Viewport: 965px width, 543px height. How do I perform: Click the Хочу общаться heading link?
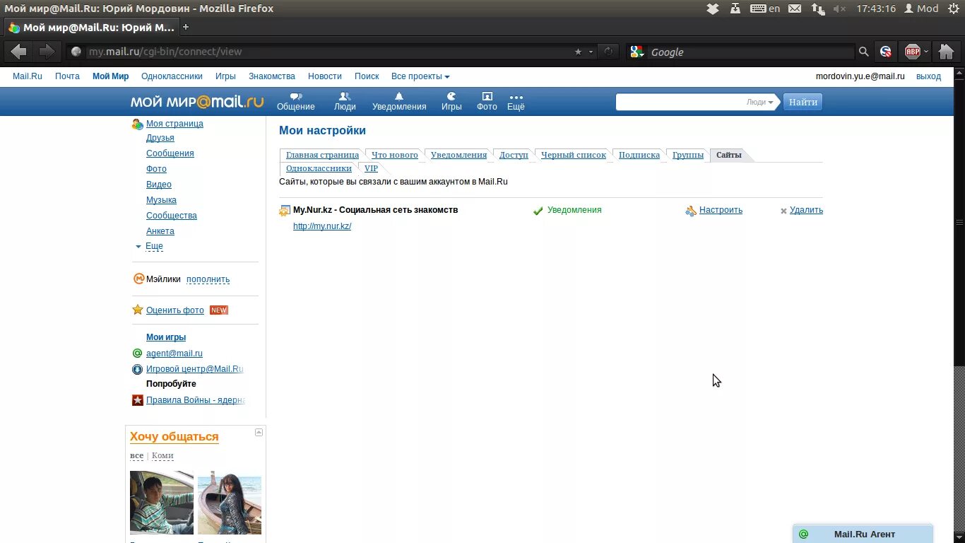174,437
